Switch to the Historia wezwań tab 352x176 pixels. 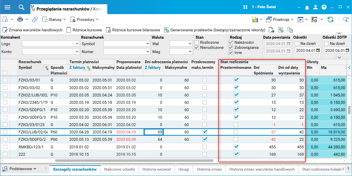[x=157, y=169]
